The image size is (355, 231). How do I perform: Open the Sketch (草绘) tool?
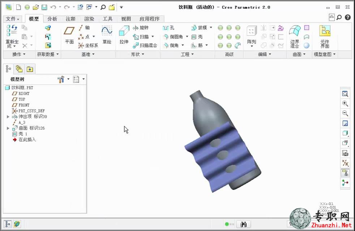click(x=107, y=35)
